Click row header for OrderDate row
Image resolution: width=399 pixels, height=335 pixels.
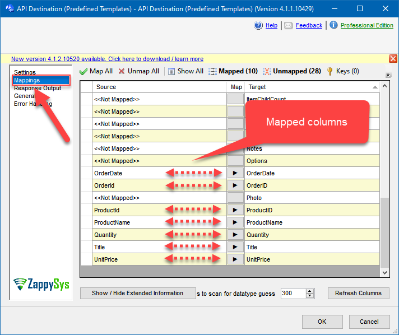tap(86, 173)
